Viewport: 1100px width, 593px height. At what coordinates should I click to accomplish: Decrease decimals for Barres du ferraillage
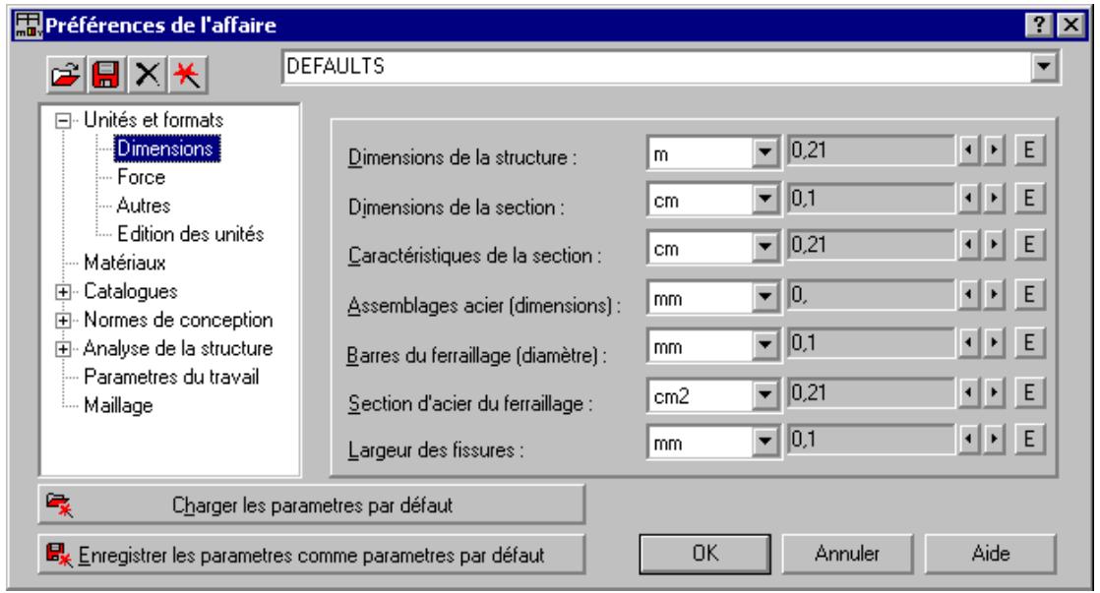(969, 343)
